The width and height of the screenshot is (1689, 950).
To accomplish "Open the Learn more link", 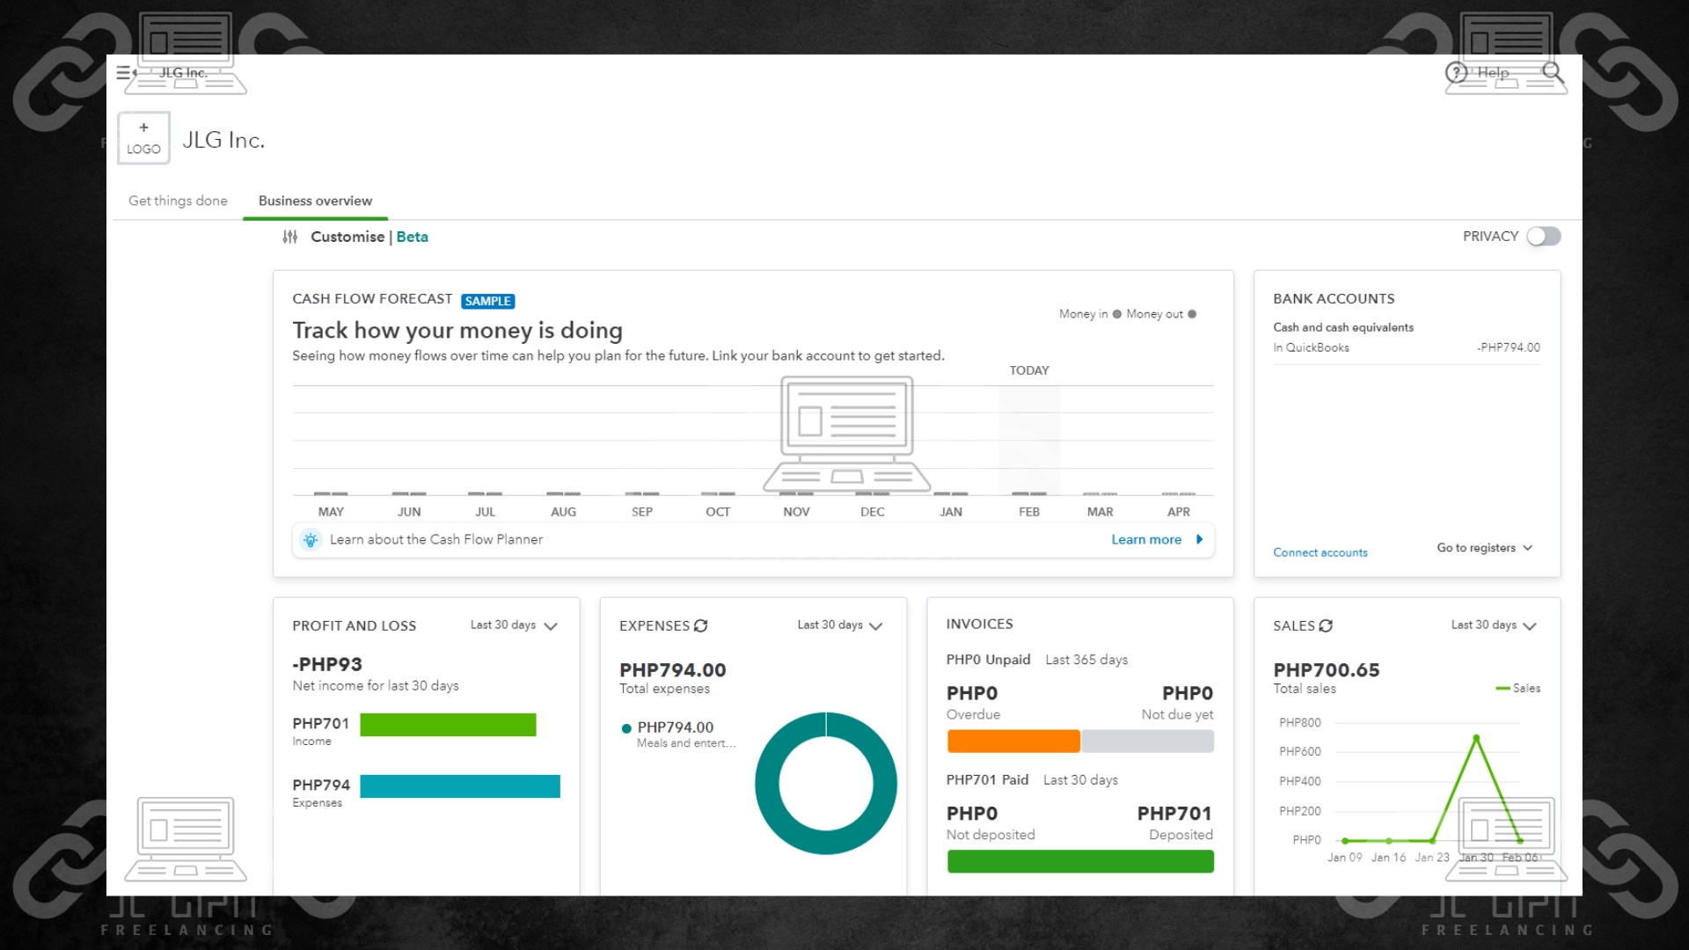I will pos(1146,540).
